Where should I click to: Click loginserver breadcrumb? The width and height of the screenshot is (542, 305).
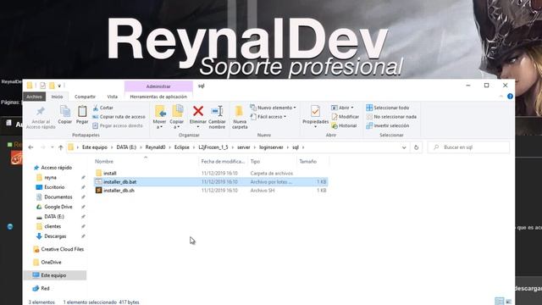point(271,147)
